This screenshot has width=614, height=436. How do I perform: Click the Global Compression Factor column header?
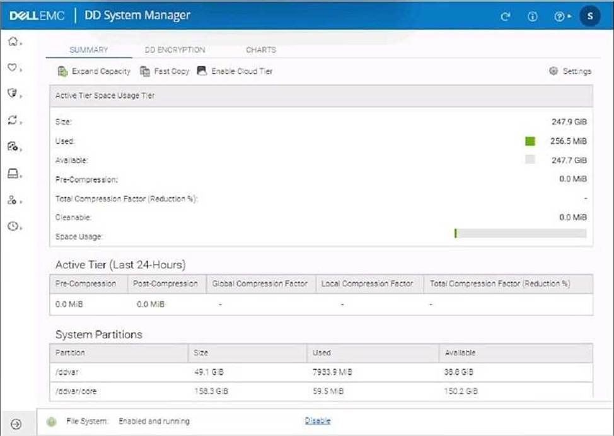click(x=261, y=284)
